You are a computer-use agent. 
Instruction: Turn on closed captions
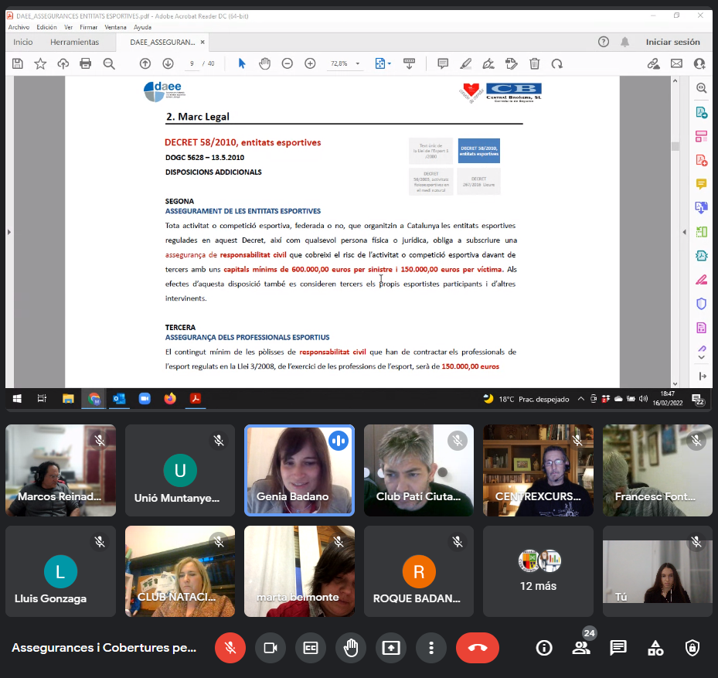311,648
